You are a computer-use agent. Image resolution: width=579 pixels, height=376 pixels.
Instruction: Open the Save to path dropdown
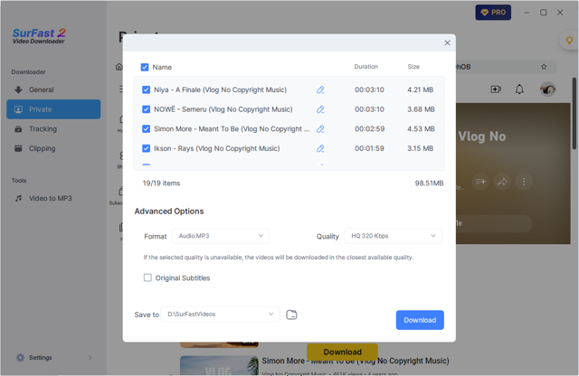click(221, 315)
